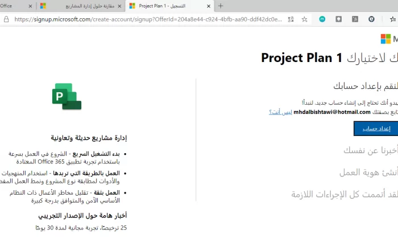This screenshot has height=251, width=398.
Task: Close the مقارنة حلول إدارة المشاريع tab
Action: pos(119,6)
